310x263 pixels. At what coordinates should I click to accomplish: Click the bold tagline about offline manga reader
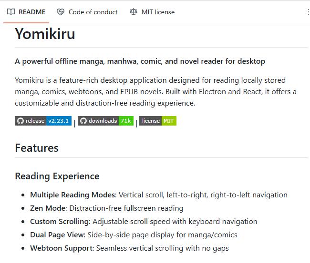pos(140,61)
